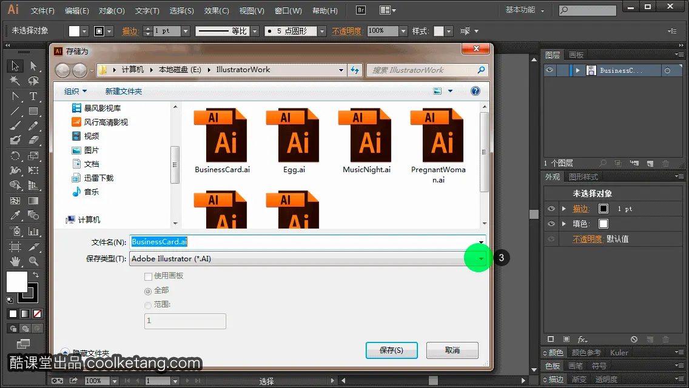
Task: Click the 隐藏文件夹 button
Action: (86, 353)
